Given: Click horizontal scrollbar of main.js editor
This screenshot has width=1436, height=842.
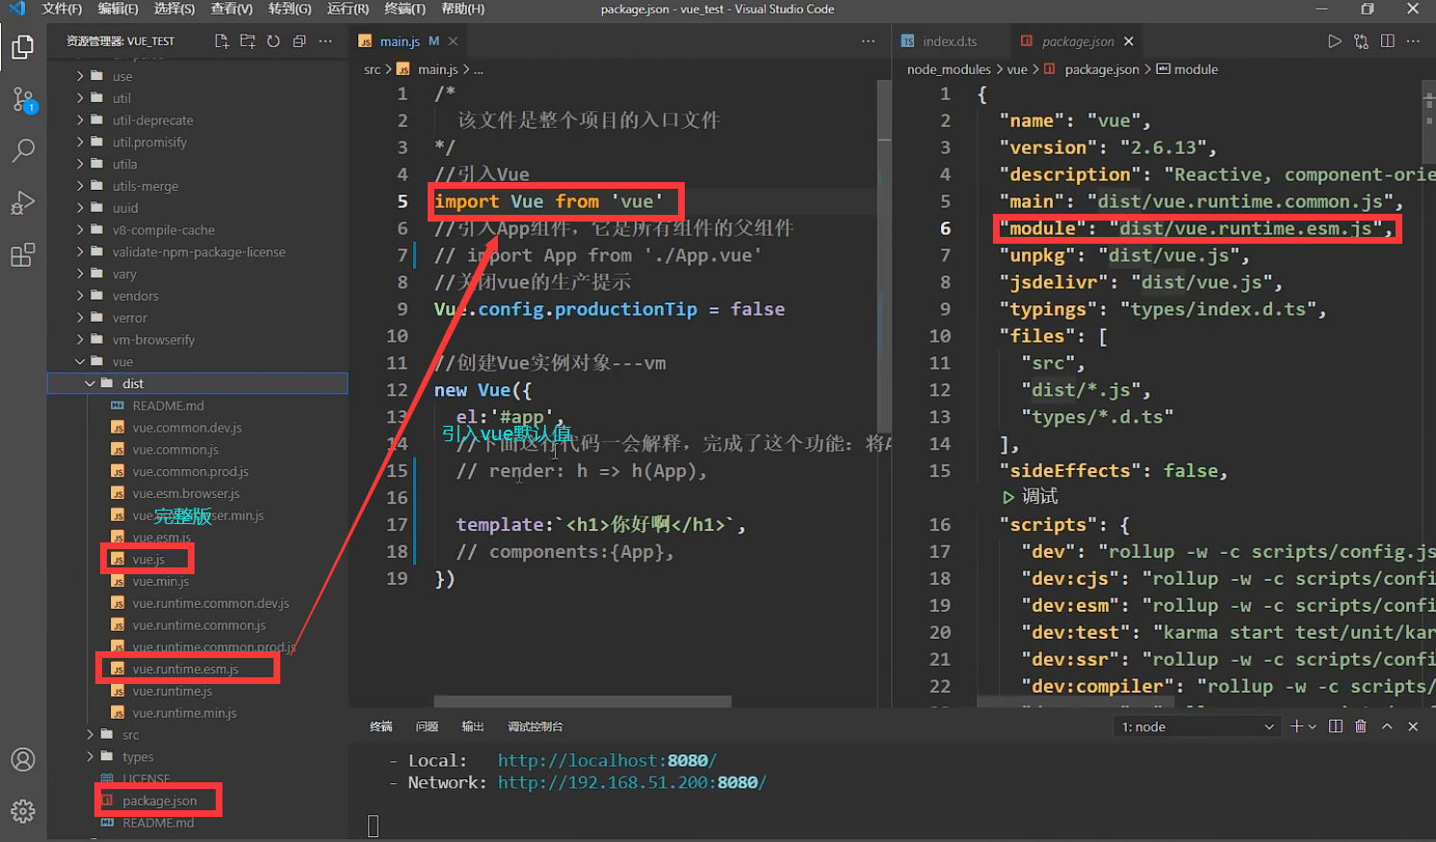Looking at the screenshot, I should click(x=583, y=701).
